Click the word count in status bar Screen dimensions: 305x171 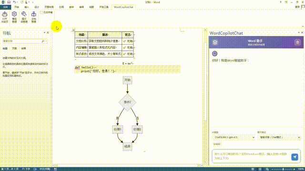[26, 169]
